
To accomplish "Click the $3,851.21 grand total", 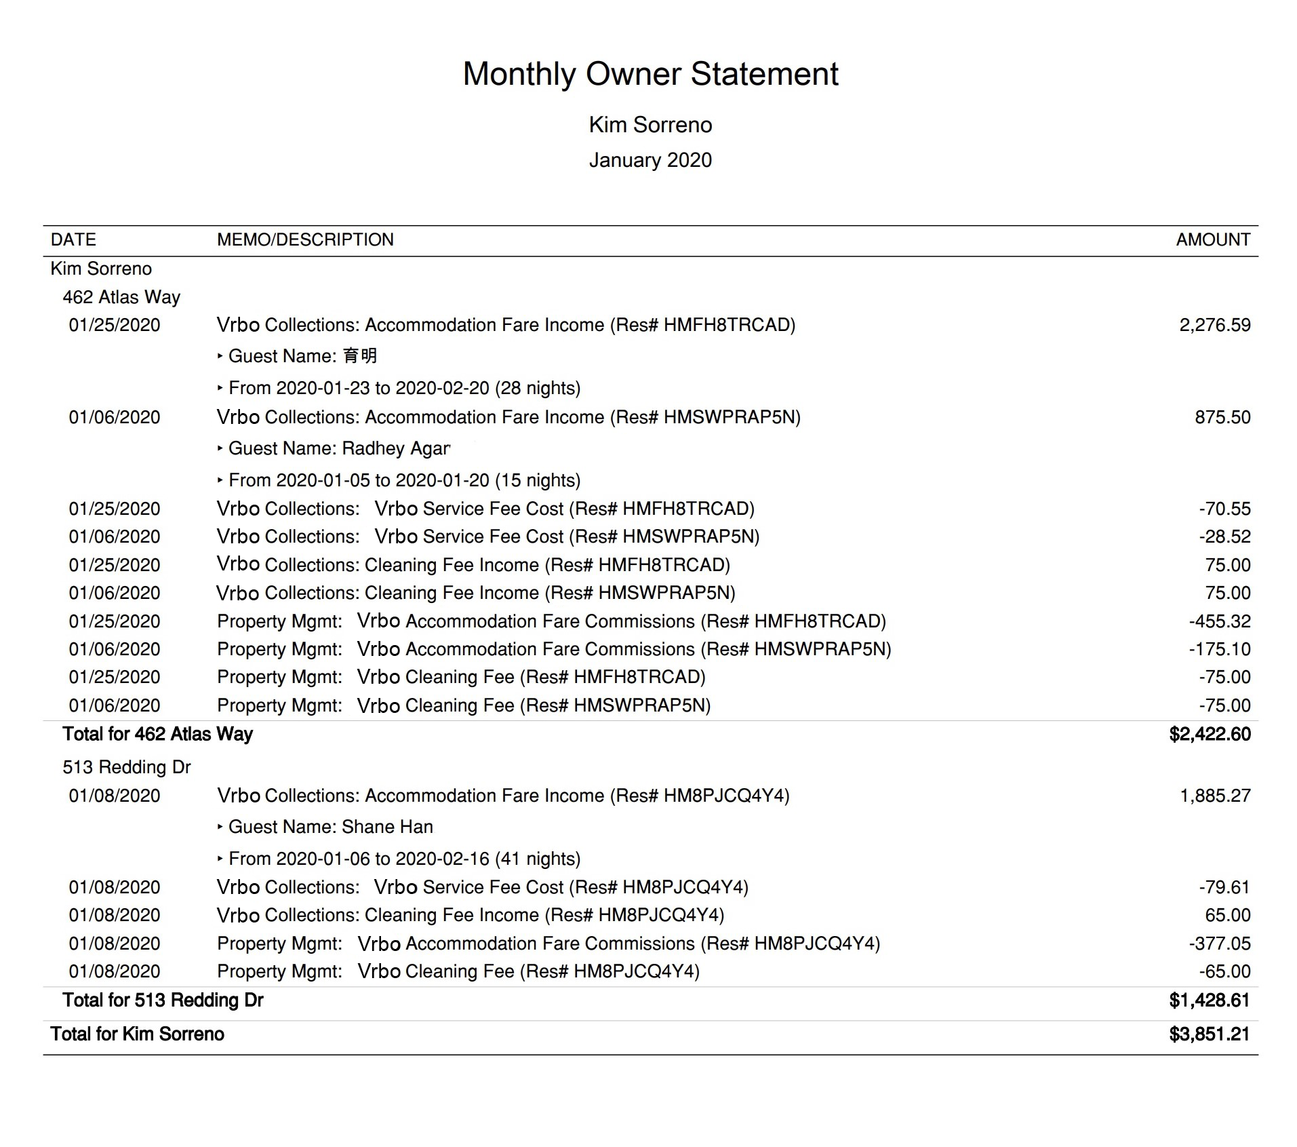I will pyautogui.click(x=1210, y=1034).
